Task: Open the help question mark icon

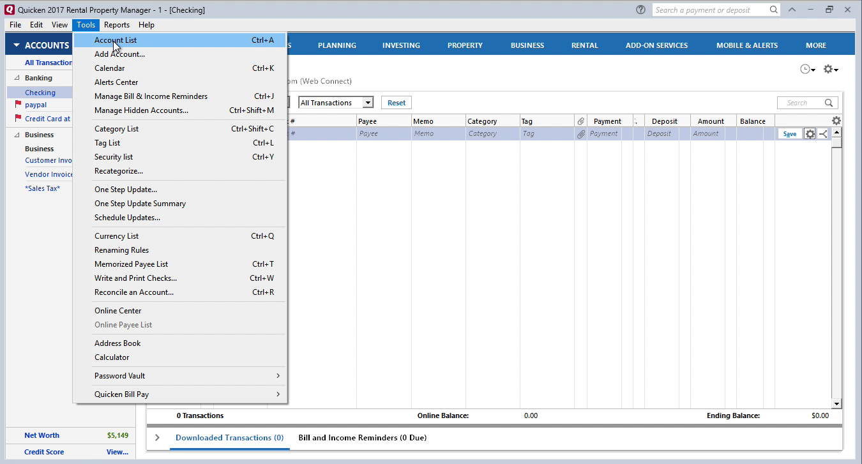Action: tap(641, 10)
